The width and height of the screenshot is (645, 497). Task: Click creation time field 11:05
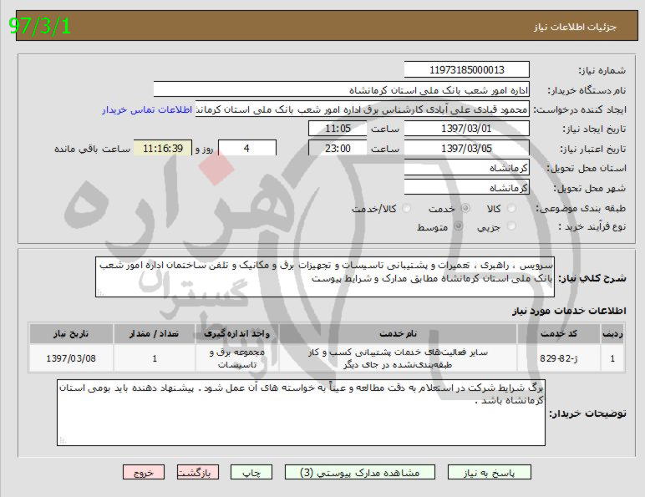coord(338,129)
